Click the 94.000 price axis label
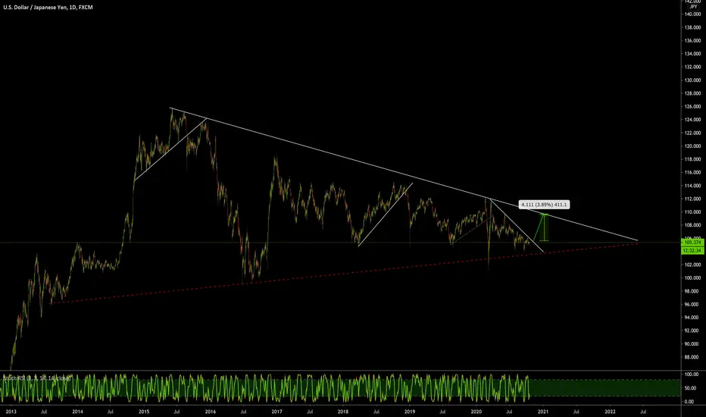The width and height of the screenshot is (706, 417). (692, 318)
